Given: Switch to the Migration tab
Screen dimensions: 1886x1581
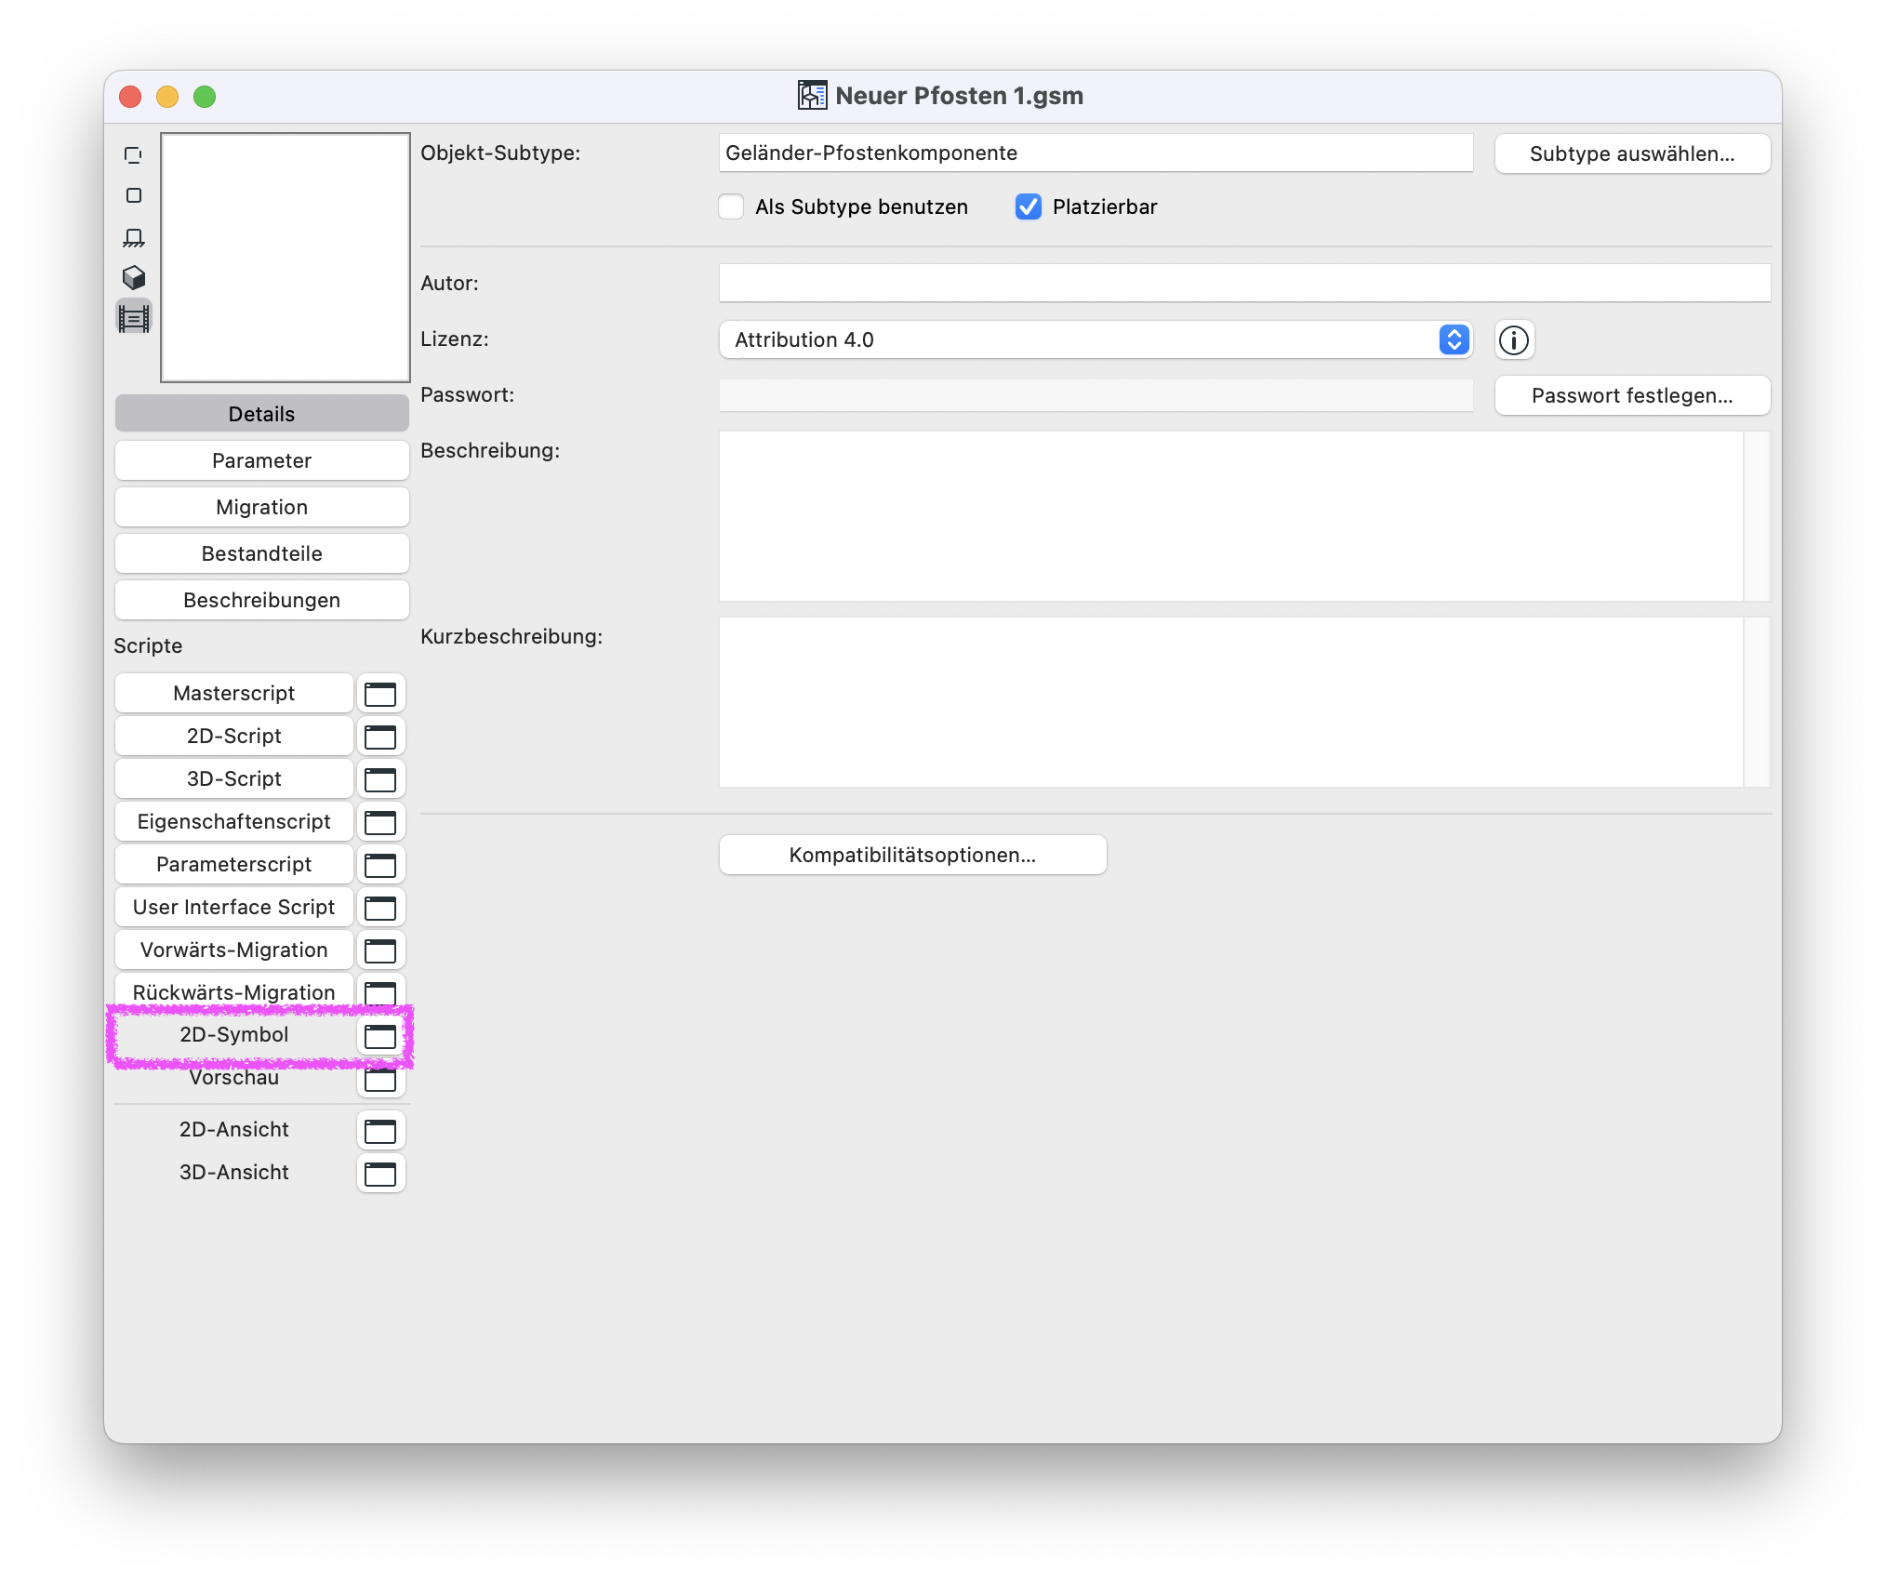Looking at the screenshot, I should (262, 507).
